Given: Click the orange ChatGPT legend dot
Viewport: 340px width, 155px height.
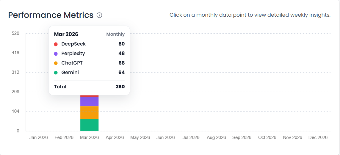Looking at the screenshot, I should click(x=56, y=63).
